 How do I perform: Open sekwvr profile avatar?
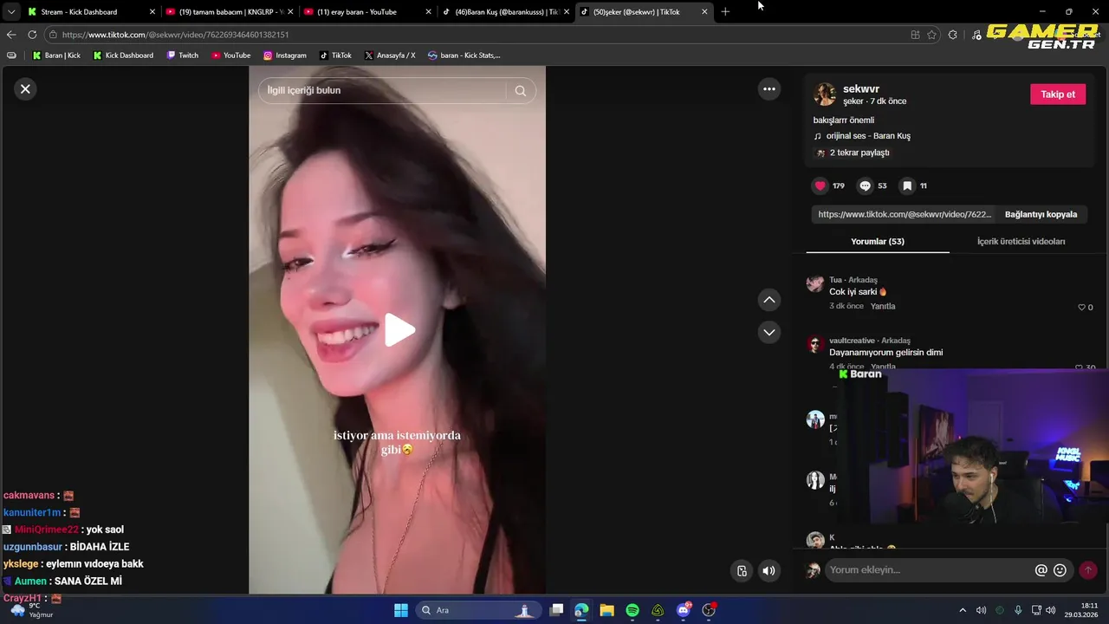(824, 94)
